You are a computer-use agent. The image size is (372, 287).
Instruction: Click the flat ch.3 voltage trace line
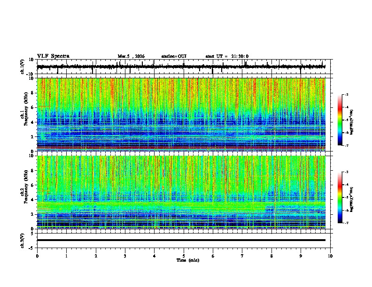click(181, 240)
